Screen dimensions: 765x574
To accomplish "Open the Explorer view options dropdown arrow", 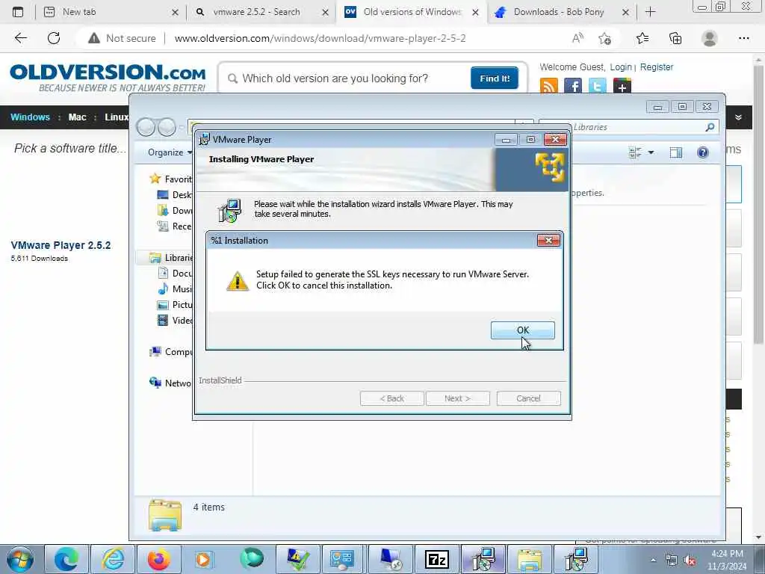I will 651,152.
